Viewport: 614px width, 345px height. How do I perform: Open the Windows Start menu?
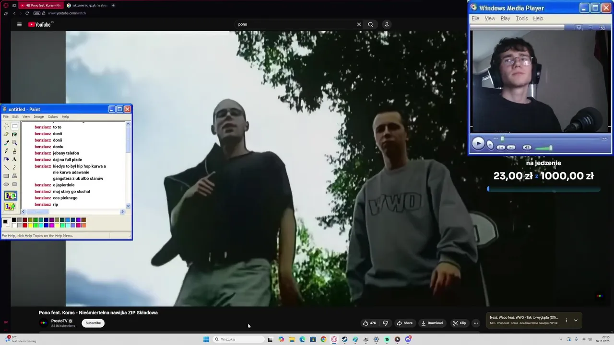click(206, 339)
